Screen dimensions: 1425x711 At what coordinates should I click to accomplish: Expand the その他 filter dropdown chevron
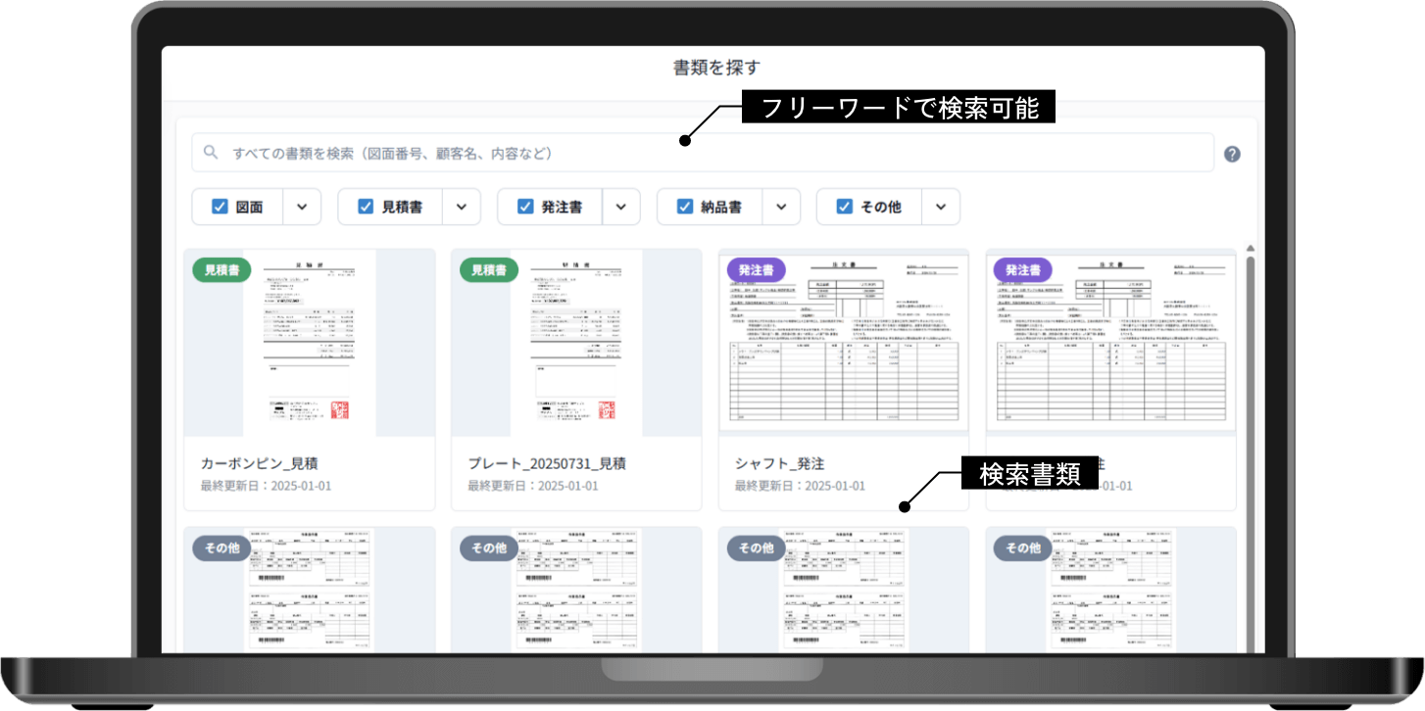pyautogui.click(x=940, y=207)
